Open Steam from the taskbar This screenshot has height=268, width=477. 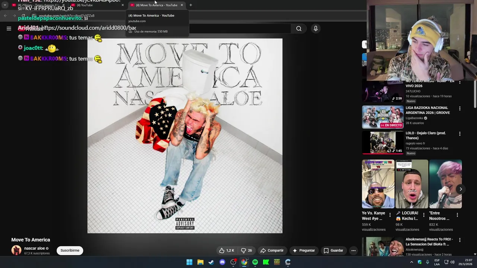(211, 262)
